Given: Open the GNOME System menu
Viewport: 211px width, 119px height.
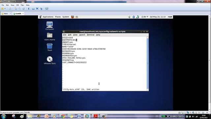Looking at the screenshot, I should click(x=66, y=17).
